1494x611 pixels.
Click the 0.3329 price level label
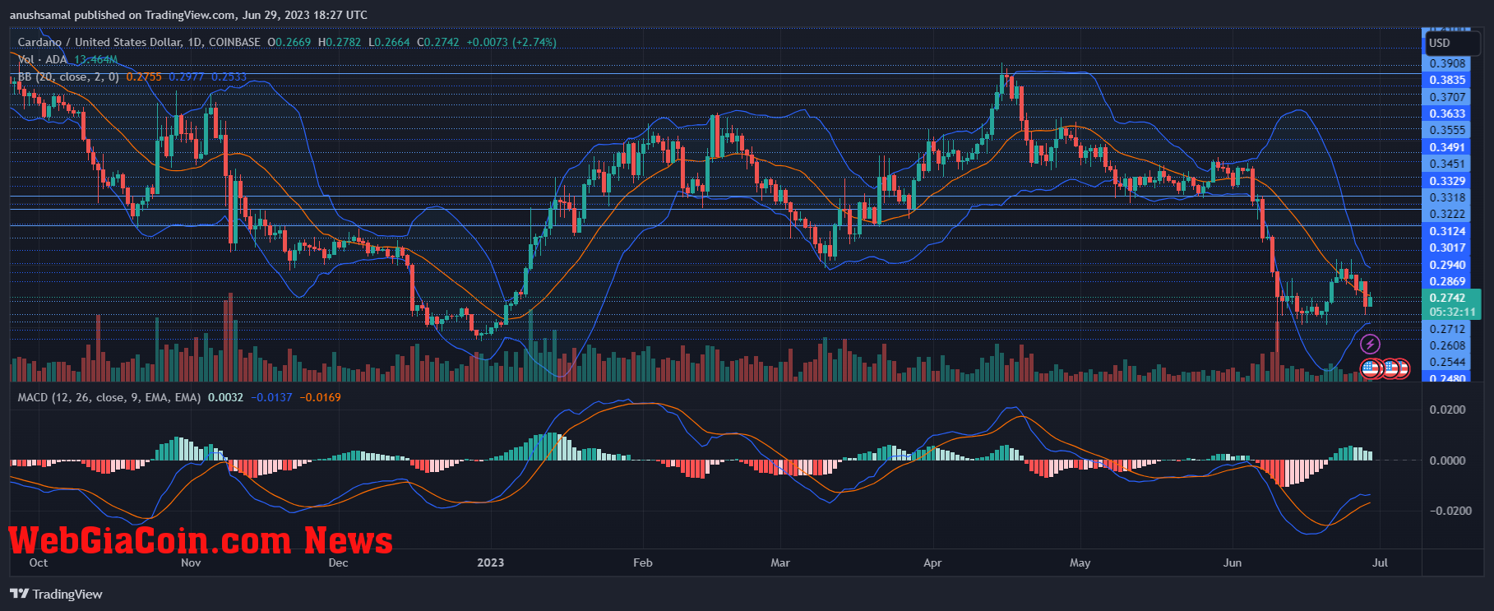[1447, 181]
